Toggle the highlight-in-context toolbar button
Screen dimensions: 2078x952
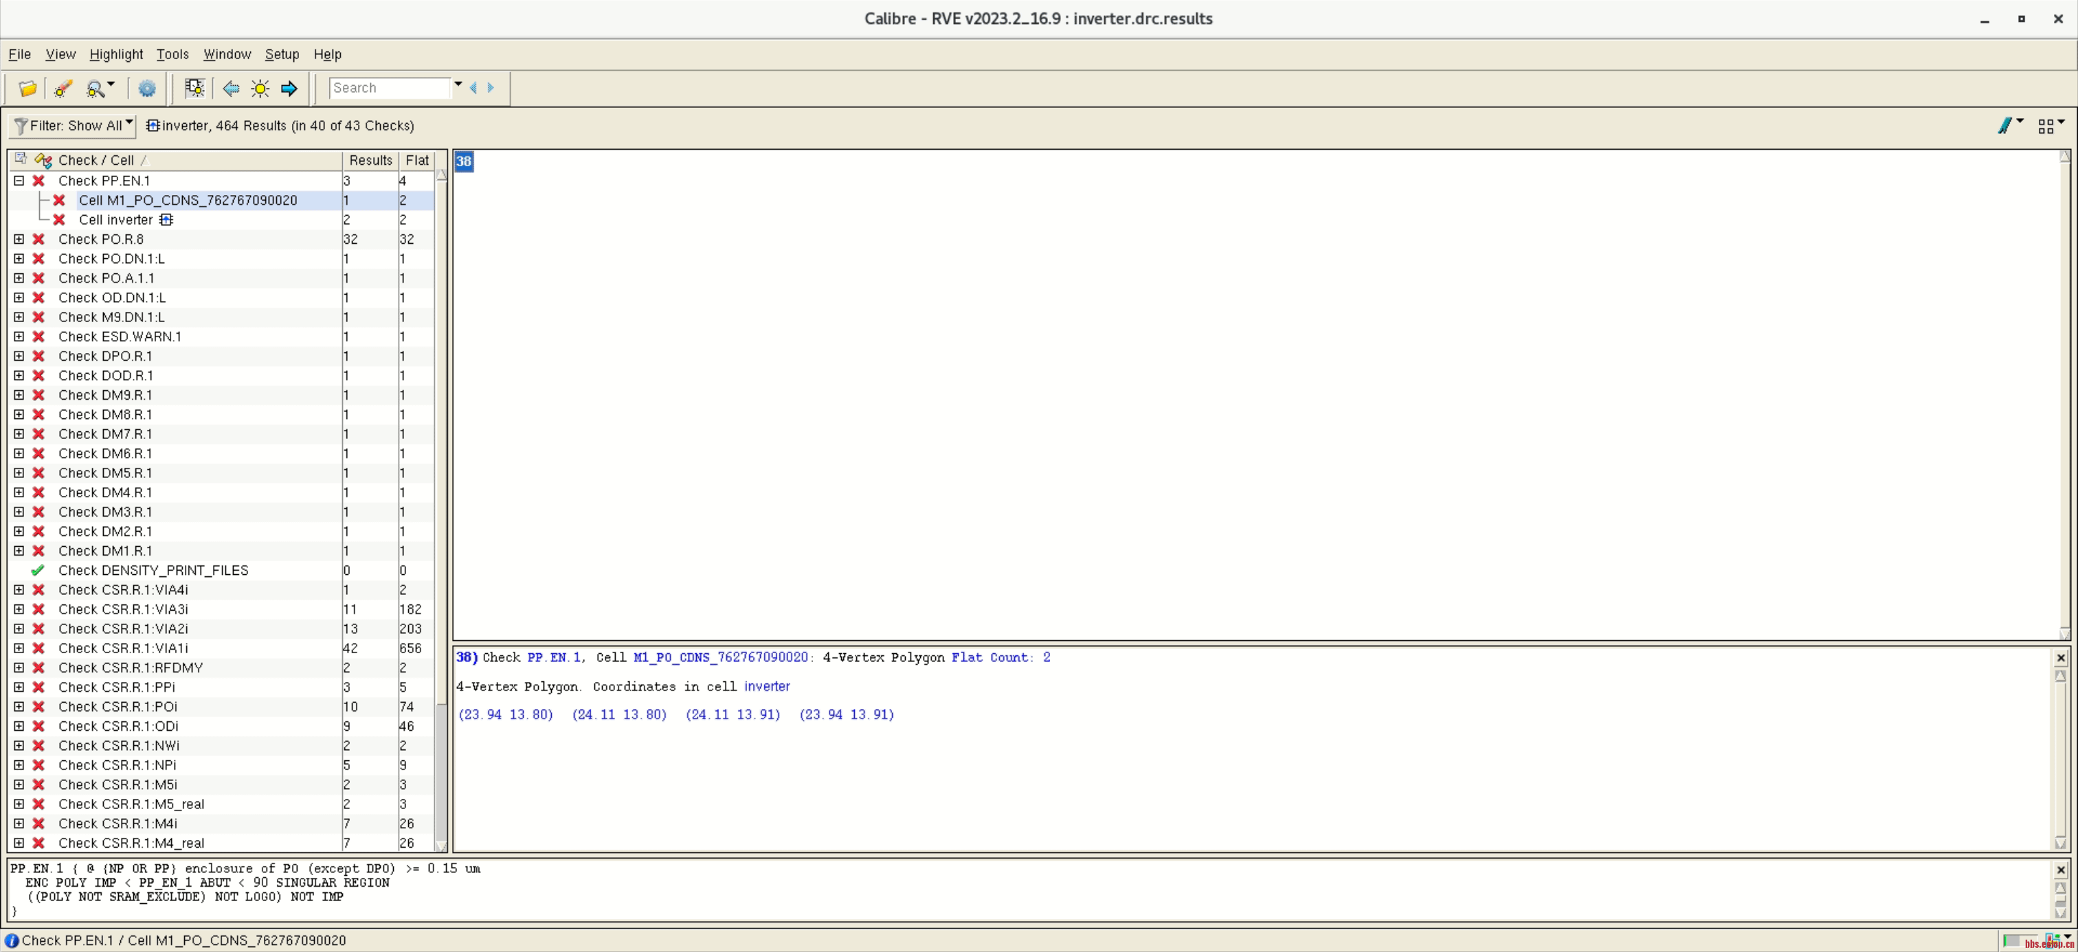click(x=194, y=88)
